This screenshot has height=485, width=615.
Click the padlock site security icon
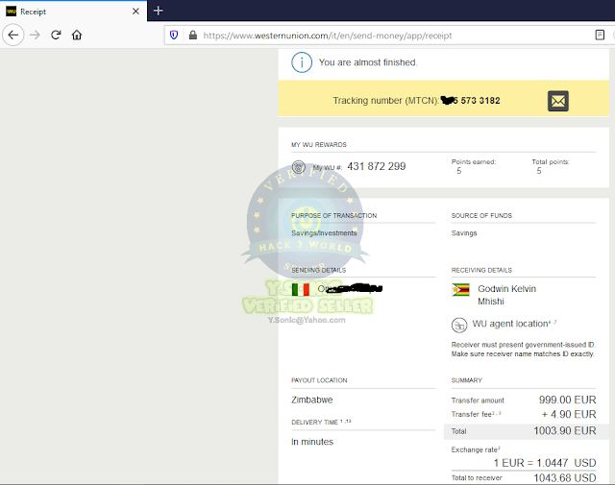point(192,36)
